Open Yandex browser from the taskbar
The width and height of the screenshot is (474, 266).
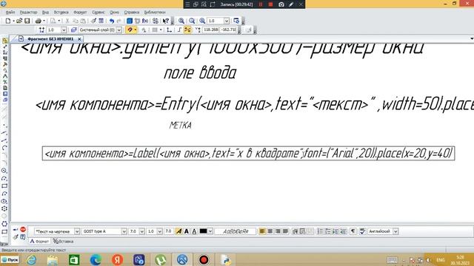click(117, 259)
